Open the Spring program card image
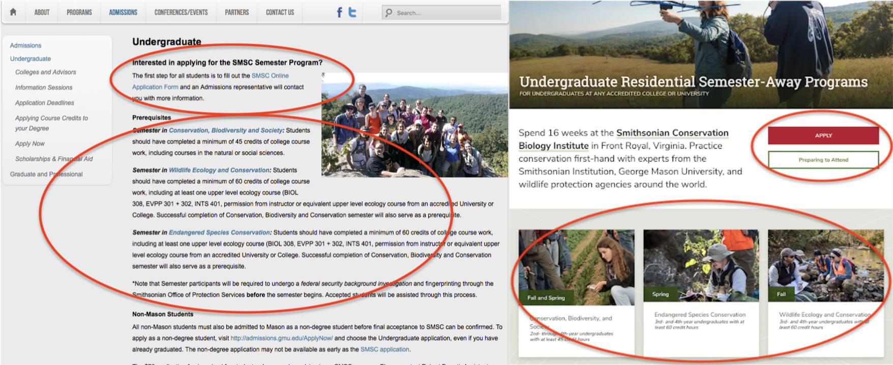 [x=701, y=266]
